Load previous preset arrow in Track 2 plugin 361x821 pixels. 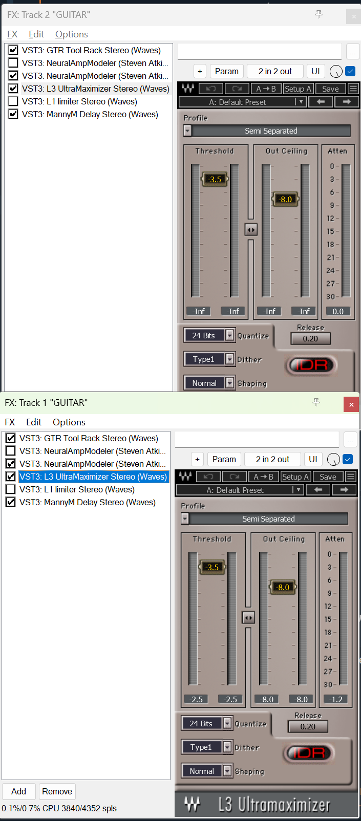(321, 102)
